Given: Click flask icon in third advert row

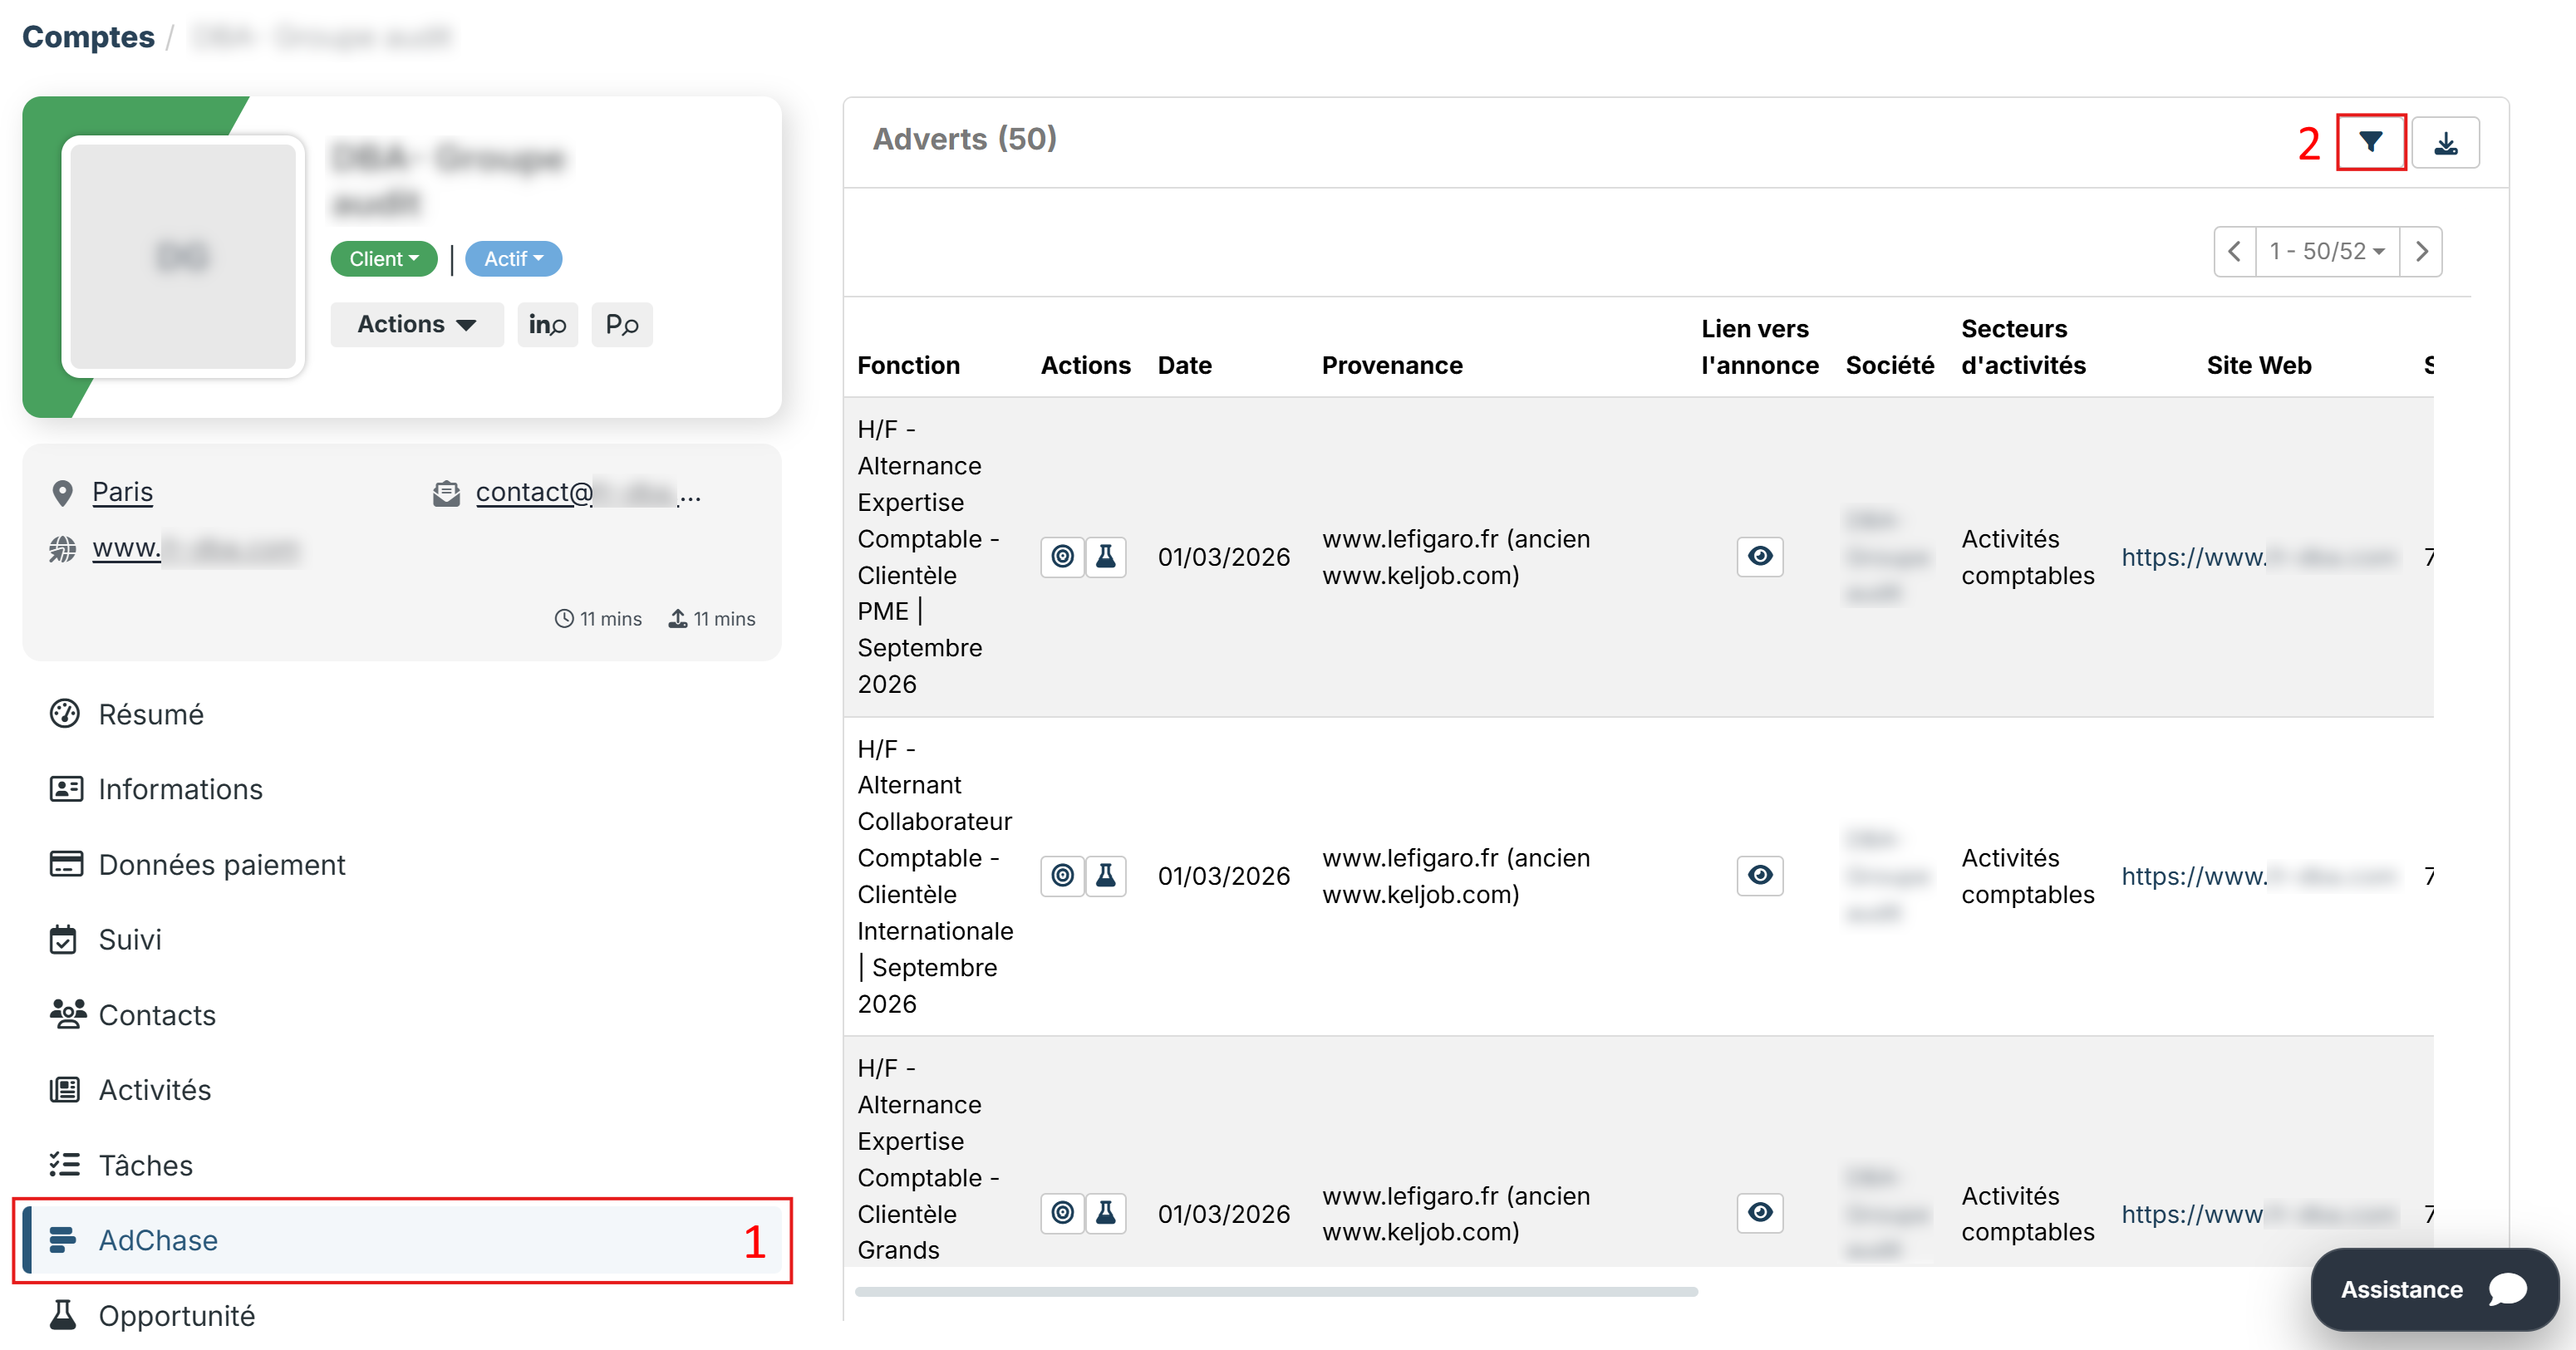Looking at the screenshot, I should click(1105, 1213).
